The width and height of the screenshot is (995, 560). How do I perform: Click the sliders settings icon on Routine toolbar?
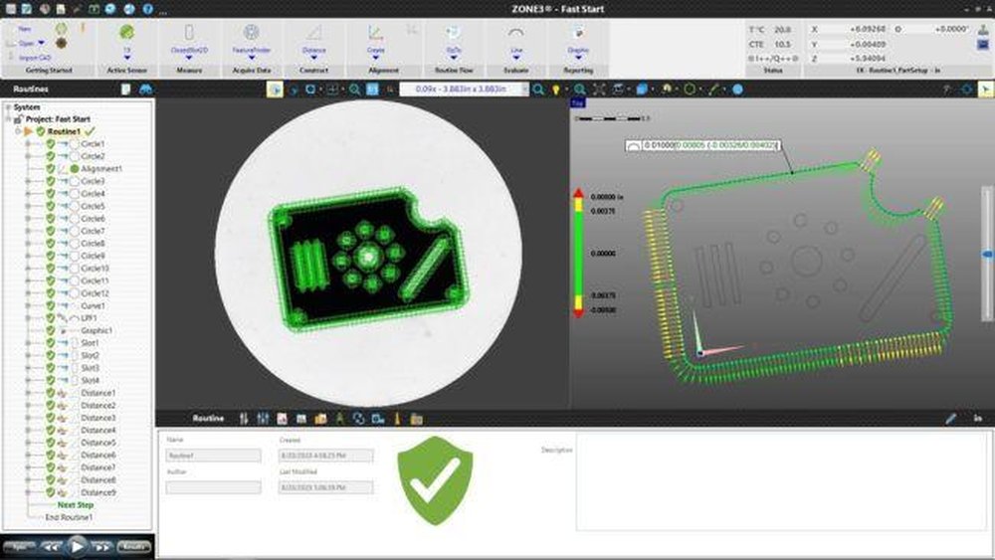263,419
